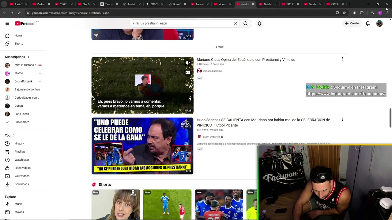
Task: Expand the You section chevron
Action: (x=13, y=135)
